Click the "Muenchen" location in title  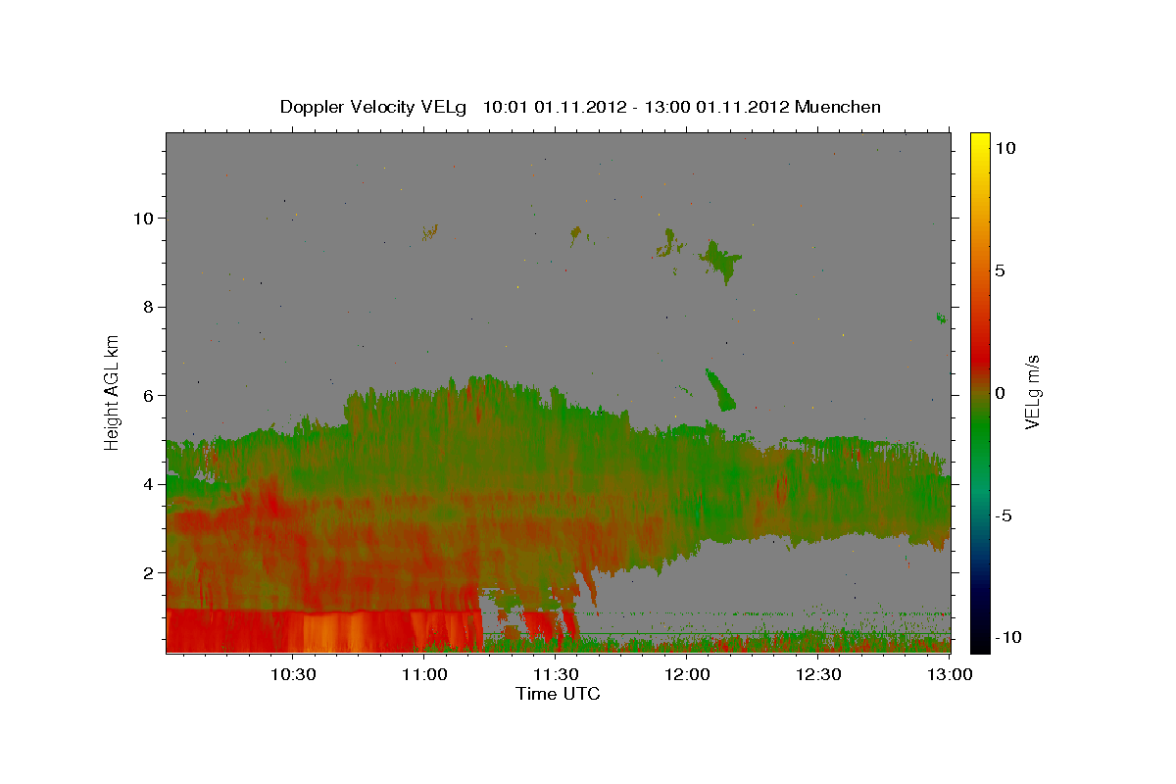[x=838, y=107]
